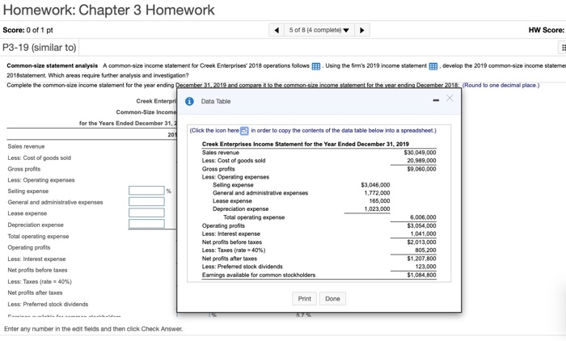Click '(Round to one decimal place.)' note
This screenshot has width=566, height=341.
coord(501,86)
